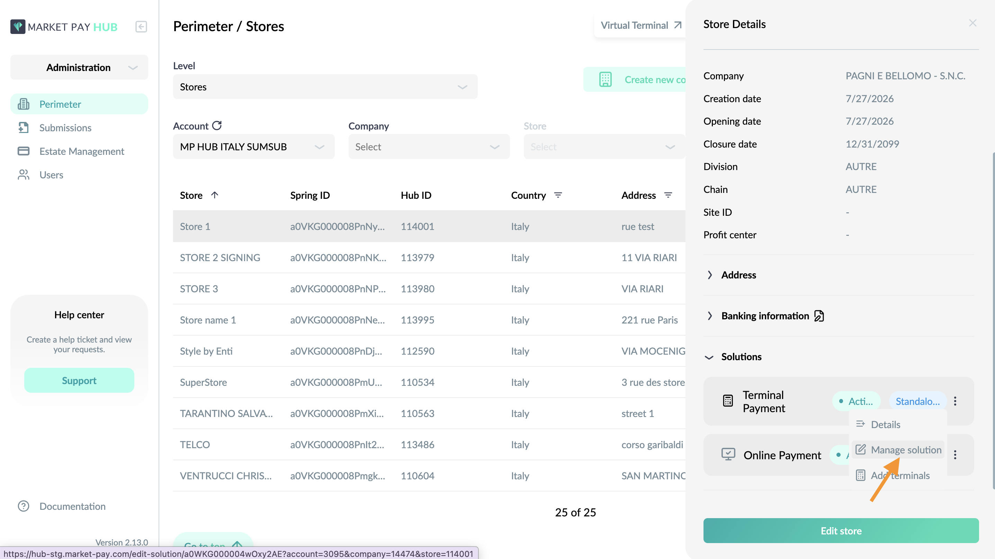
Task: Open the Administration dropdown
Action: (79, 67)
